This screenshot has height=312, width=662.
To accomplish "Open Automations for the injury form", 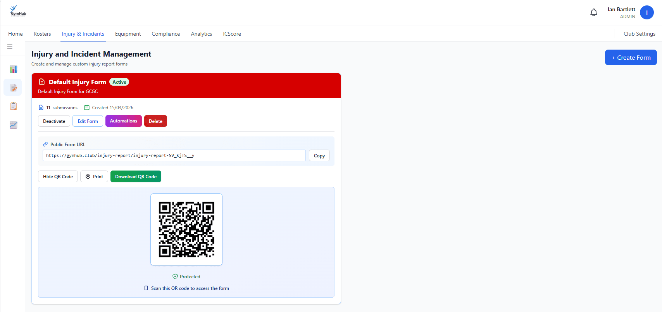I will point(124,121).
